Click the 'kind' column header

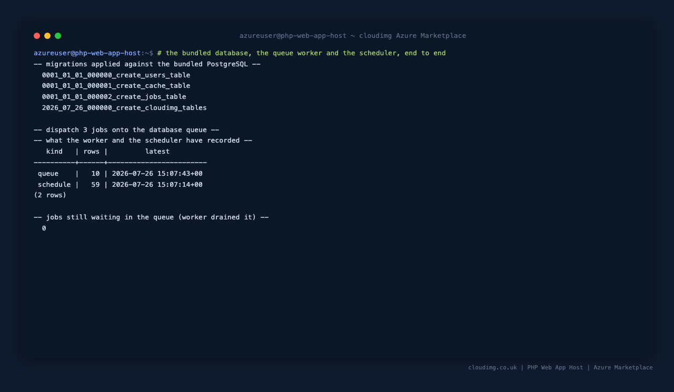pos(54,152)
